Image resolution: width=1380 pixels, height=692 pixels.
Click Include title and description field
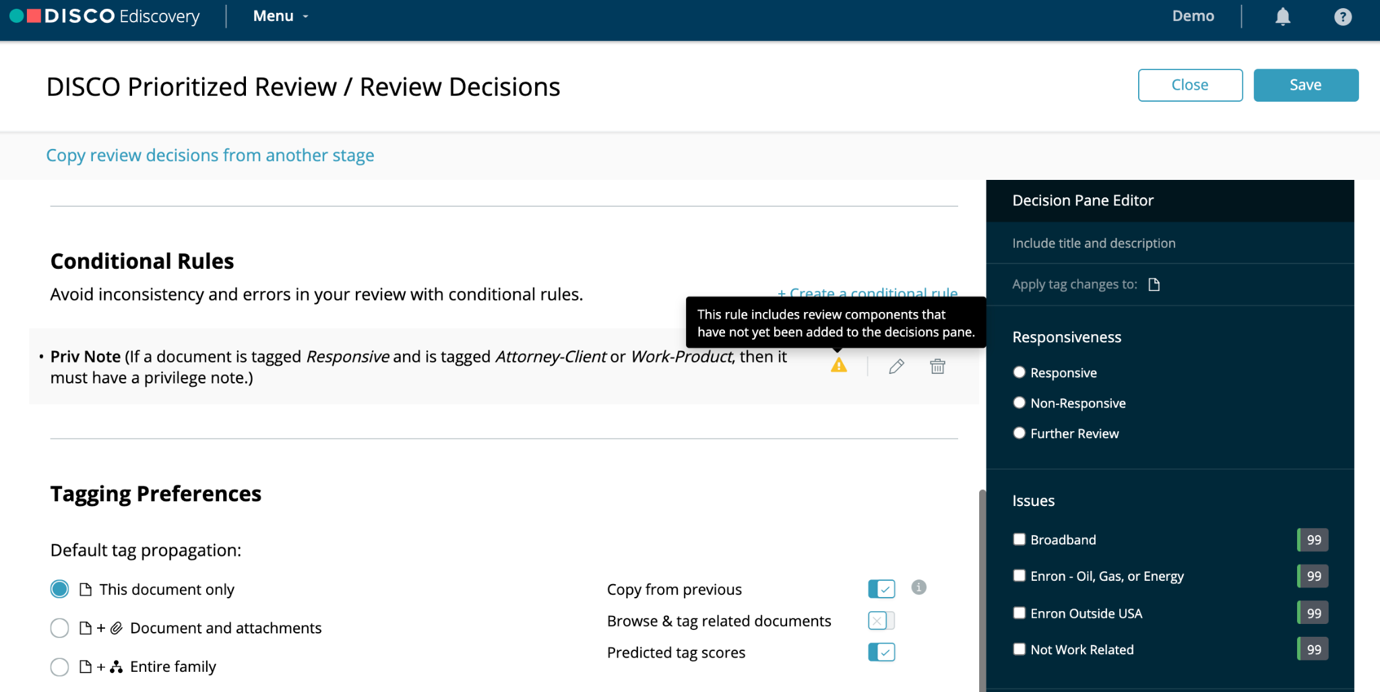(1170, 243)
